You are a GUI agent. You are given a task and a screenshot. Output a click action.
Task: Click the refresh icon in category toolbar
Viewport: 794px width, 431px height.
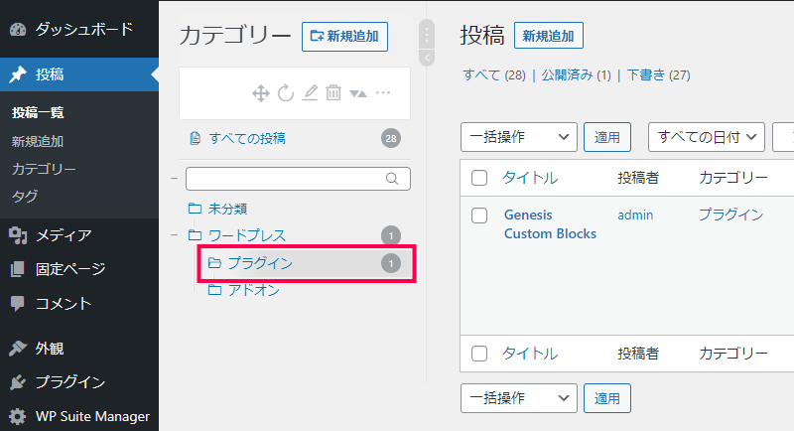coord(286,93)
